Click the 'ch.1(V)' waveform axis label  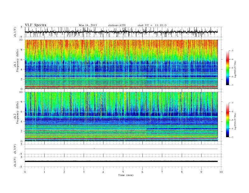click(15, 32)
